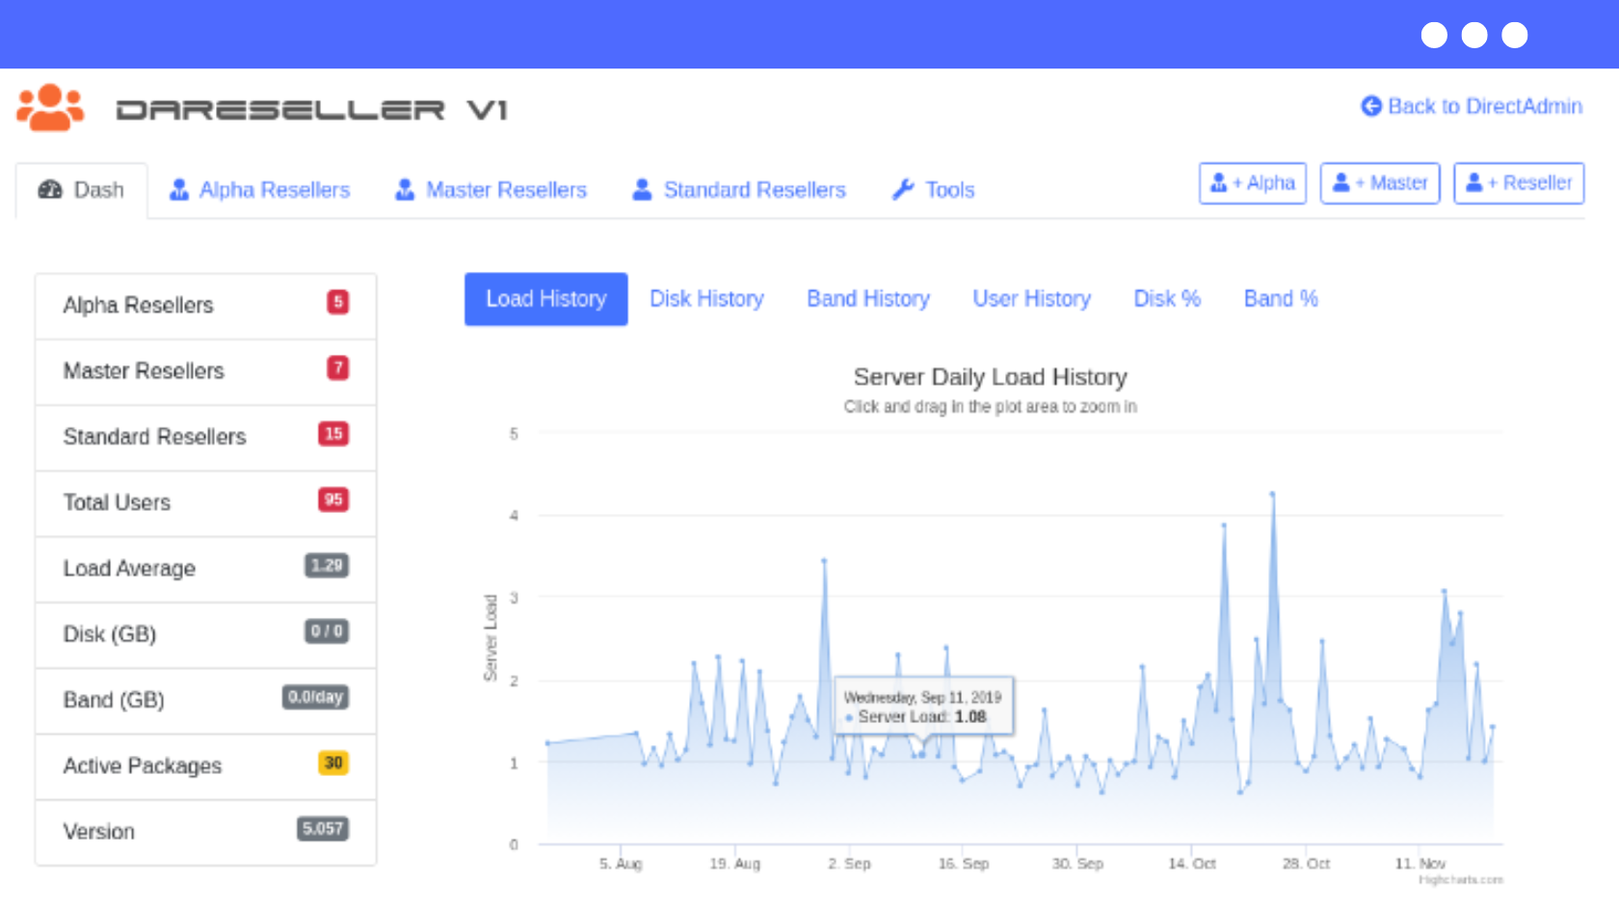Viewport: 1619px width, 911px height.
Task: Click the Standard Resellers tab user icon
Action: click(x=642, y=190)
